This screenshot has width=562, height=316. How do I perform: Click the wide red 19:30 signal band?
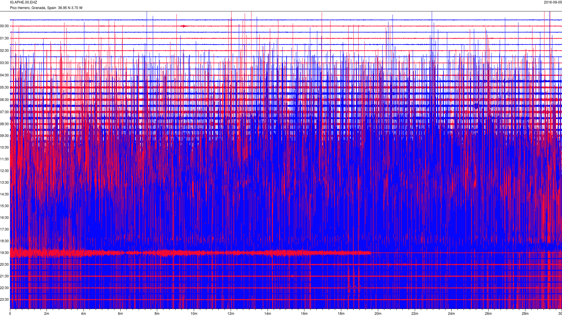[190, 253]
